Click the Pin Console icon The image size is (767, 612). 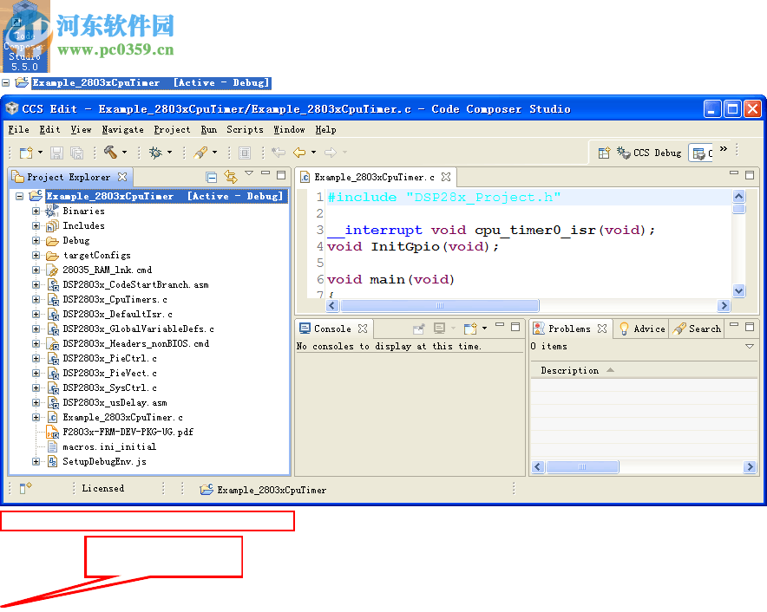pyautogui.click(x=419, y=329)
